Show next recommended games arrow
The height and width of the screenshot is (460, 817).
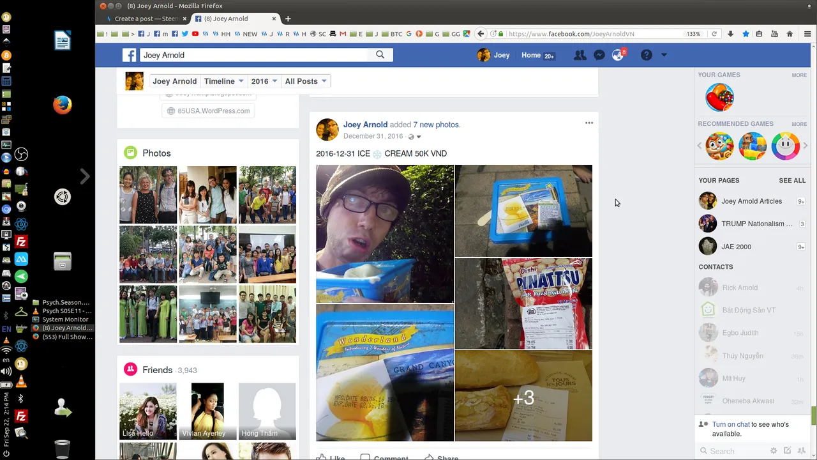click(805, 146)
